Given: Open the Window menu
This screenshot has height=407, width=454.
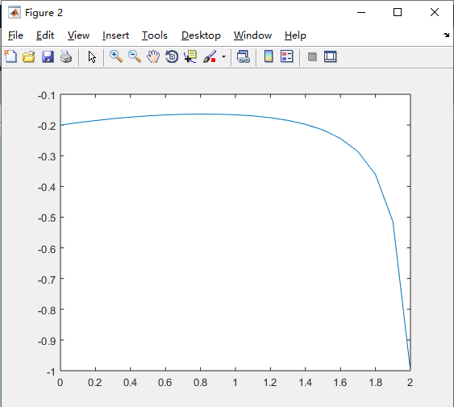Looking at the screenshot, I should tap(252, 35).
